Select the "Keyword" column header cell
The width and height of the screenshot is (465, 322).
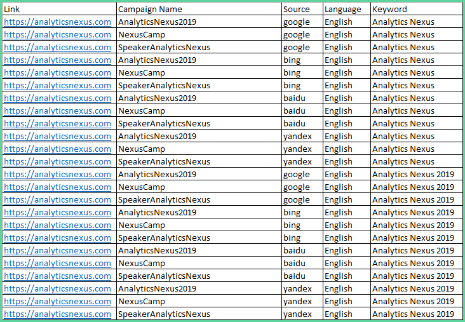click(417, 9)
